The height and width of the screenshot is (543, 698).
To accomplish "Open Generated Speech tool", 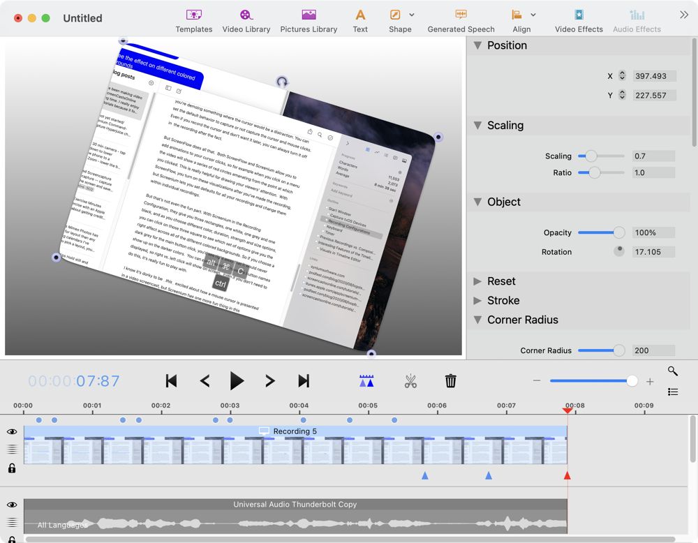I will pos(461,20).
